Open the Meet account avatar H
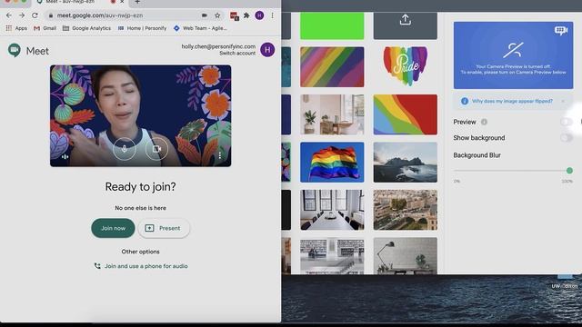The height and width of the screenshot is (327, 582). pos(267,50)
